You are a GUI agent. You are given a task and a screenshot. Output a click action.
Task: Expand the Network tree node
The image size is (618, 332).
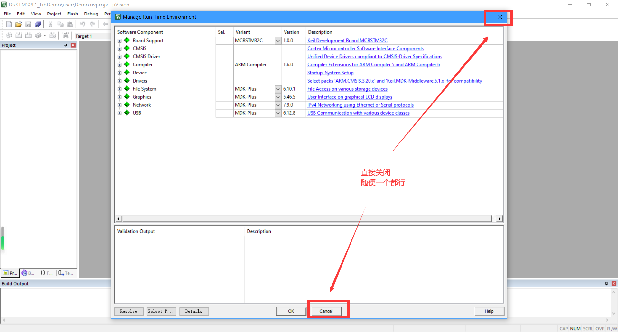click(x=120, y=105)
